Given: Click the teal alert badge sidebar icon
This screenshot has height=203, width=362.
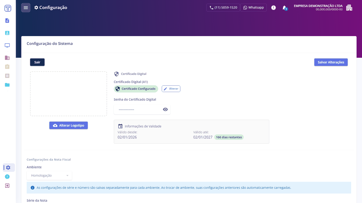Looking at the screenshot, I should tap(7, 177).
